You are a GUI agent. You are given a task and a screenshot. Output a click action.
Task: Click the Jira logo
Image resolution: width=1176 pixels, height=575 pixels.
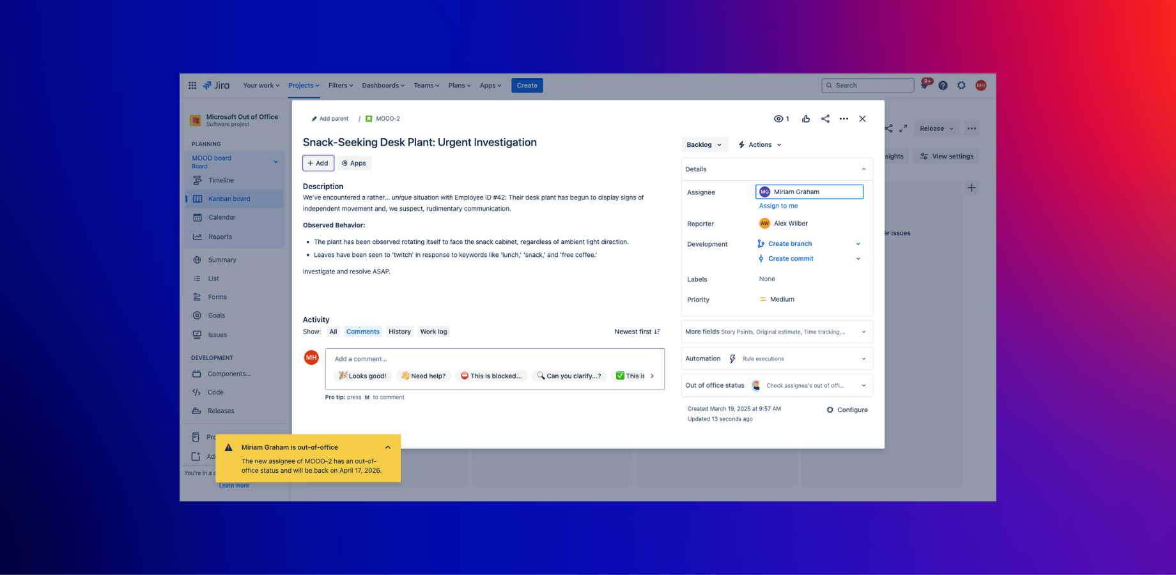216,86
